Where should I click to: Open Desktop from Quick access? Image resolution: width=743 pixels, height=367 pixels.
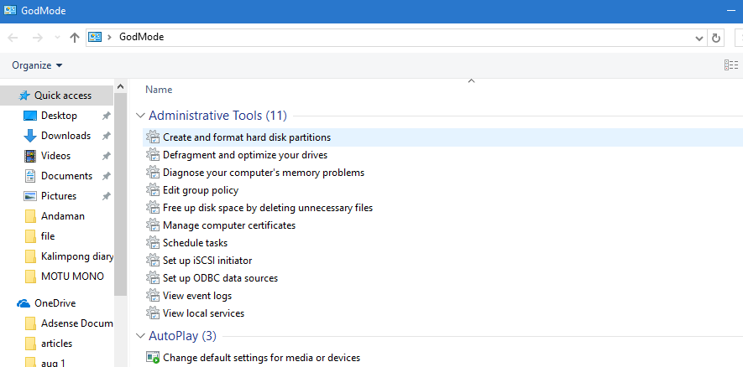pyautogui.click(x=59, y=116)
